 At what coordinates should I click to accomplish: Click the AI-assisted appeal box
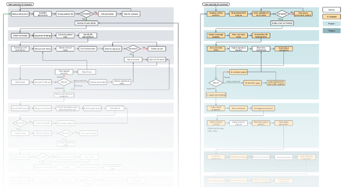pos(239,72)
